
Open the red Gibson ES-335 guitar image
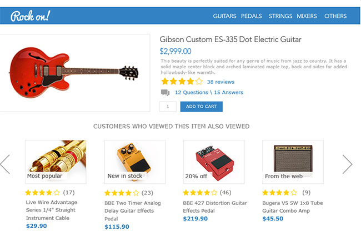[x=75, y=72]
